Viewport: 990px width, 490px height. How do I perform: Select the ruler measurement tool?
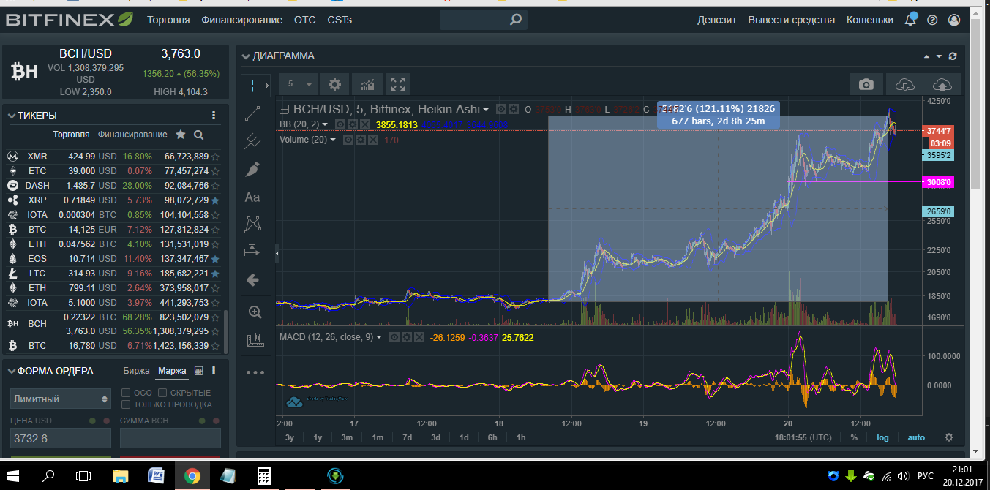255,339
